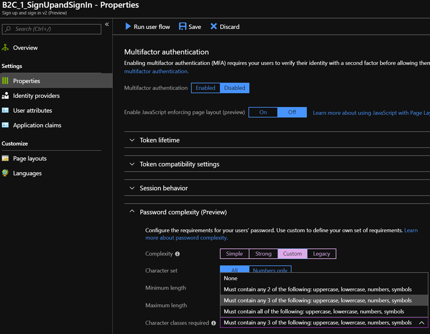Set Multifactor authentication to Enabled
Image resolution: width=430 pixels, height=334 pixels.
(205, 88)
